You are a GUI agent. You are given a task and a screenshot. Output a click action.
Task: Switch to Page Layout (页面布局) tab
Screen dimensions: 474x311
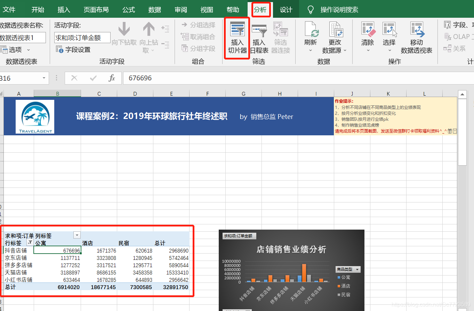point(96,9)
